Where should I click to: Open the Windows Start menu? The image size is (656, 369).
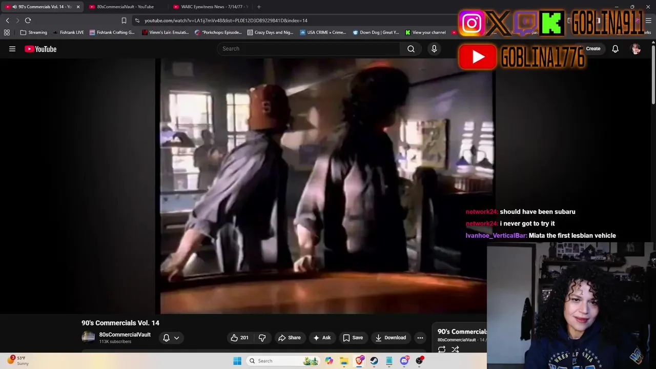[237, 361]
